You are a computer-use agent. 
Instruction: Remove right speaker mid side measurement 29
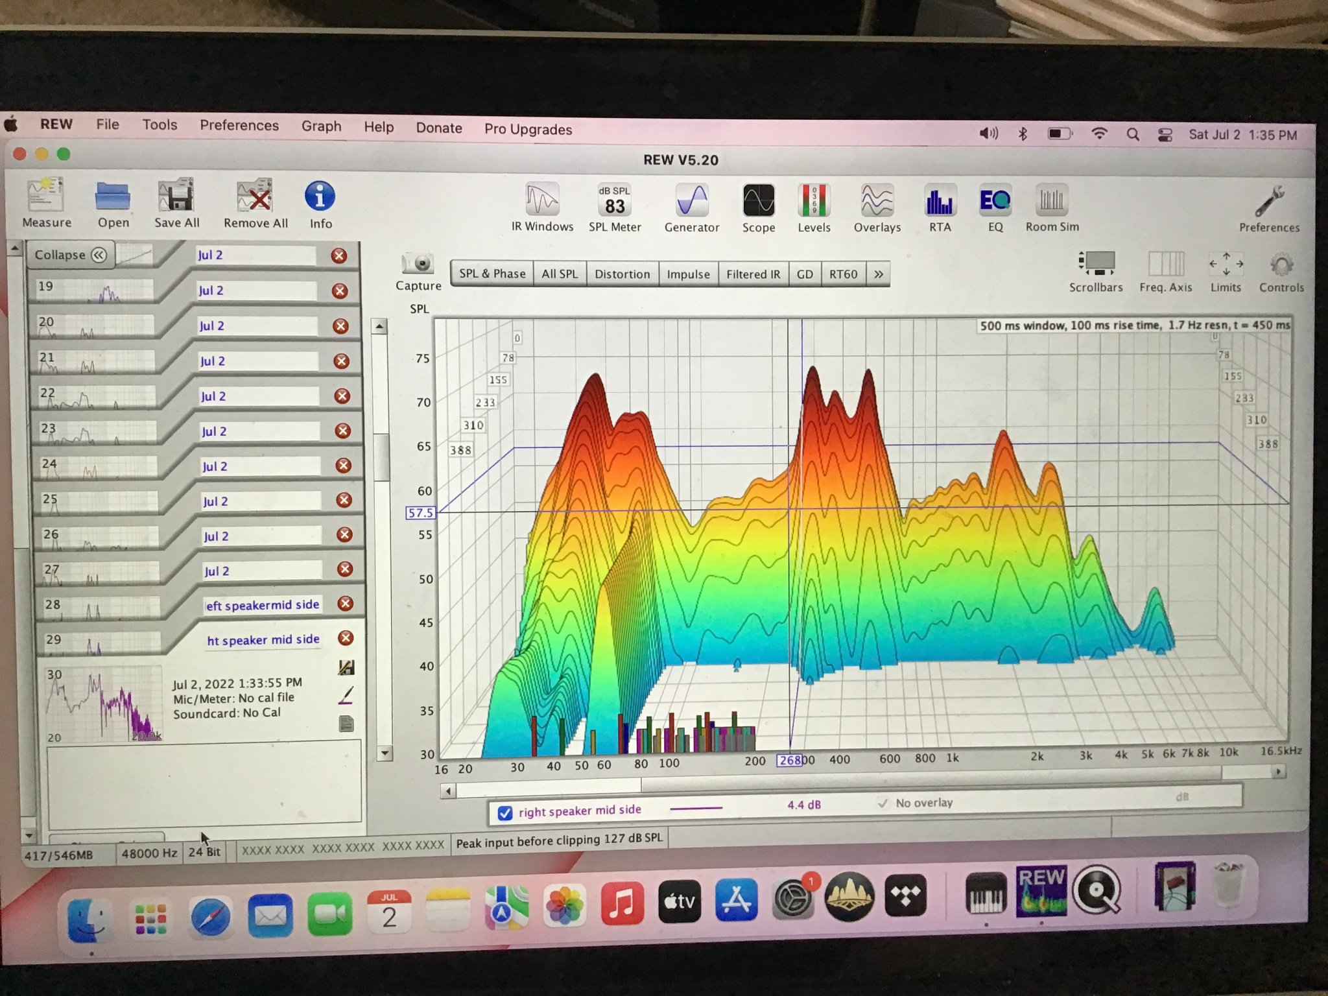click(x=346, y=638)
